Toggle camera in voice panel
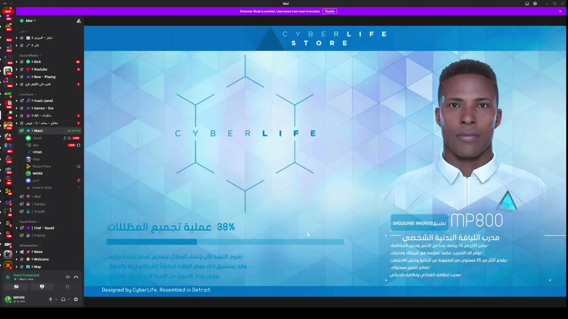Viewport: 568px width, 319px height. click(x=16, y=287)
